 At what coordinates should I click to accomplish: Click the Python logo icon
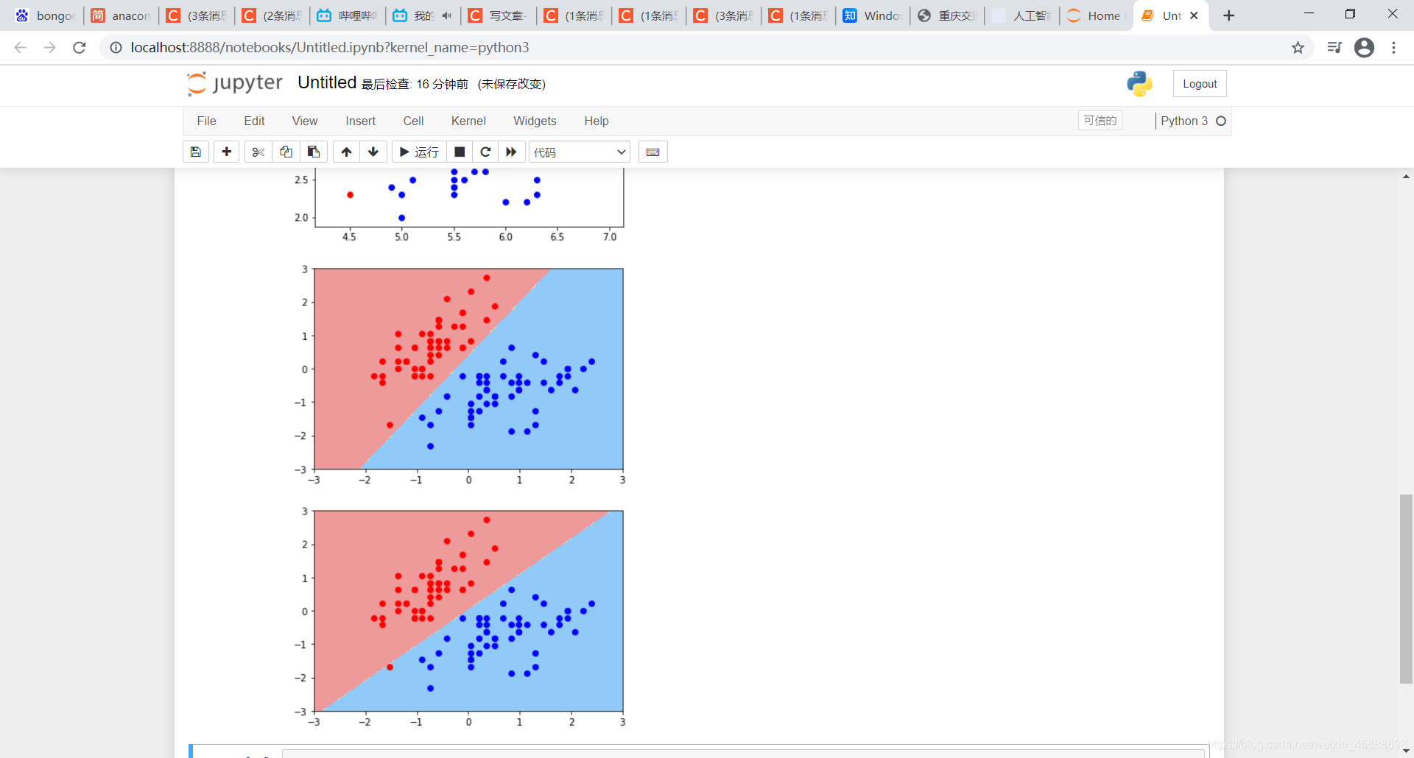click(1139, 84)
